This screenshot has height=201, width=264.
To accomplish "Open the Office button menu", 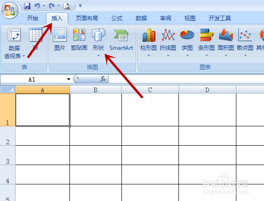I will (10, 10).
